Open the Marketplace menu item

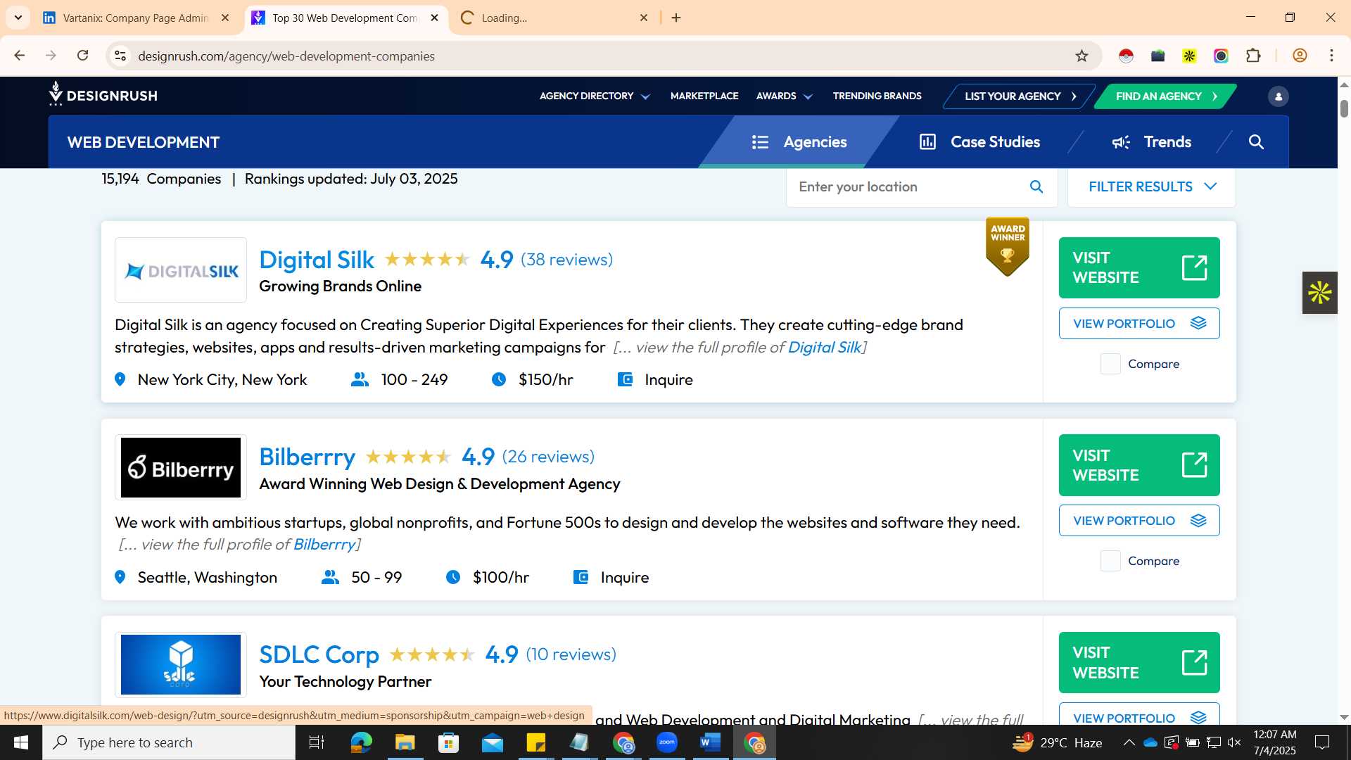pyautogui.click(x=704, y=96)
